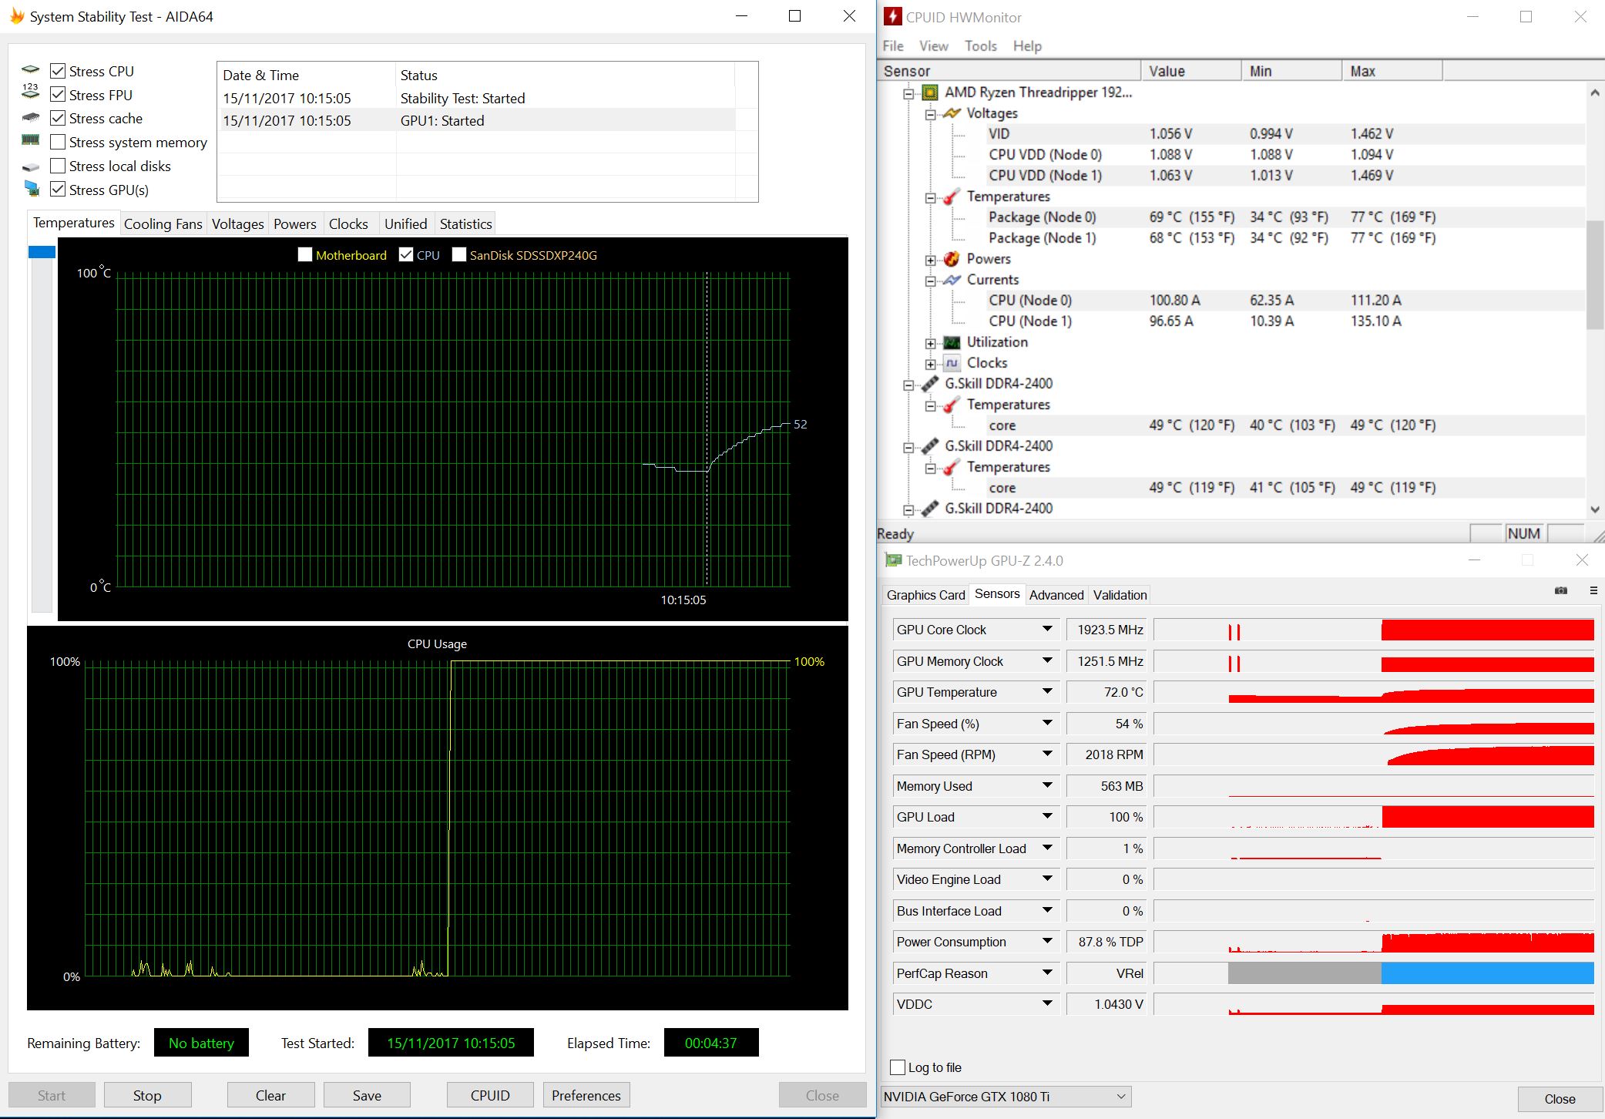
Task: Open the Tools menu in HWMonitor
Action: 980,46
